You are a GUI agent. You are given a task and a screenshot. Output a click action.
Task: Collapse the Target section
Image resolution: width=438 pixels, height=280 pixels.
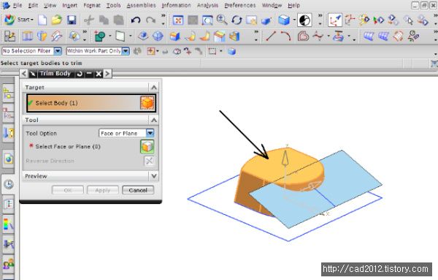tap(154, 88)
